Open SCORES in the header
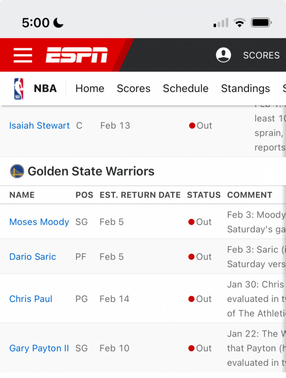 point(261,56)
